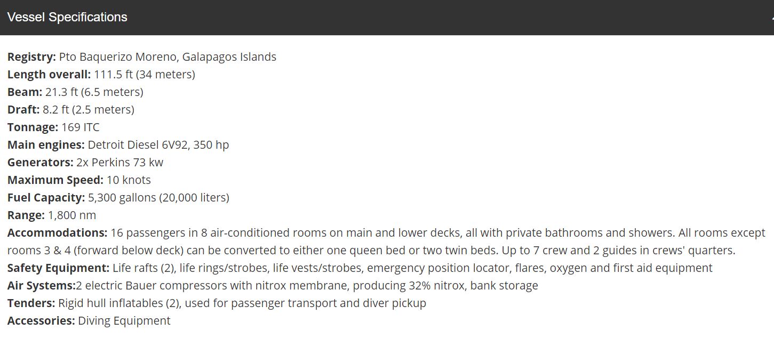
Task: Click the 'Detroit Diesel 6V92, 350 hp' text
Action: pyautogui.click(x=158, y=145)
